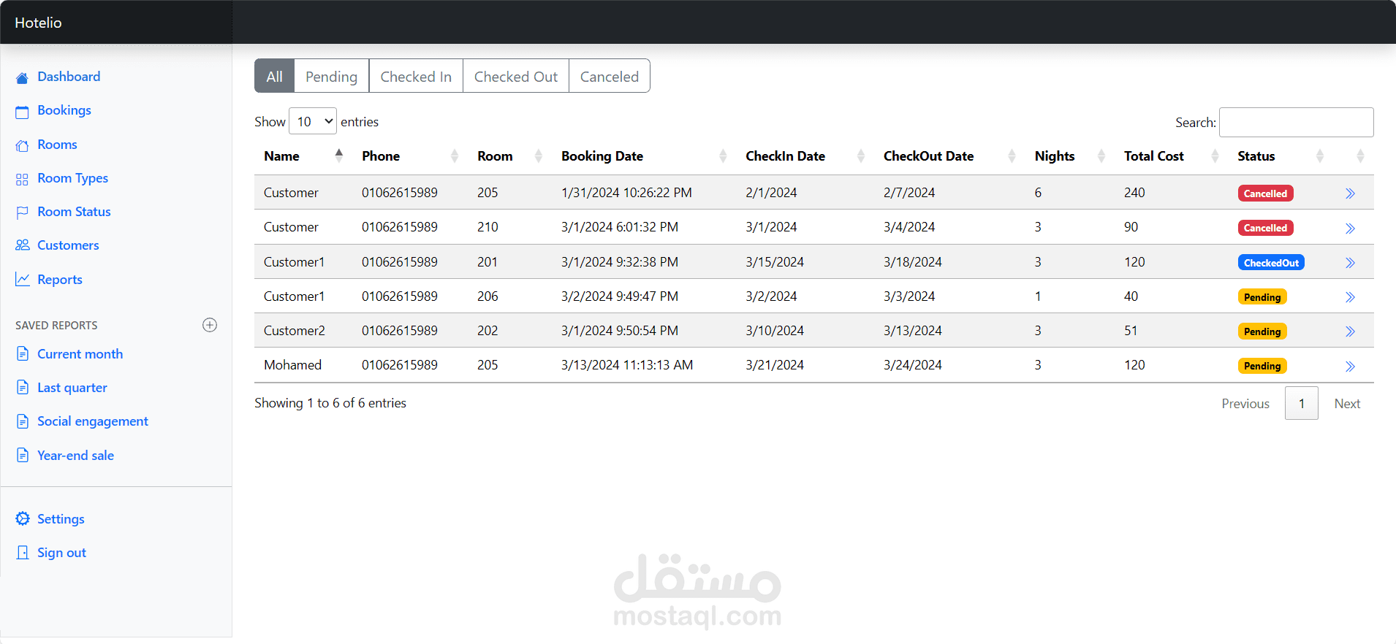Open the Dashboard link
The height and width of the screenshot is (644, 1396).
69,77
